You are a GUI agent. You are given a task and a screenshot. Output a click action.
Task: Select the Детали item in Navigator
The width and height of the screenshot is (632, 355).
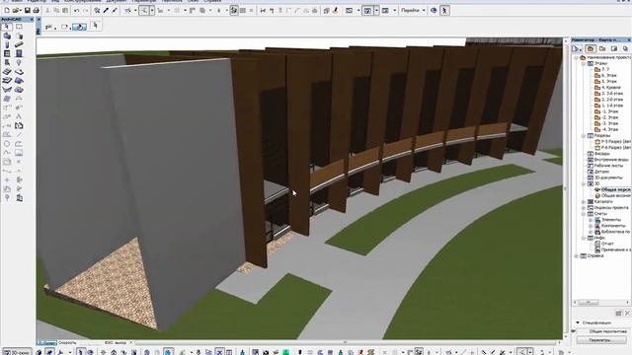(x=598, y=172)
